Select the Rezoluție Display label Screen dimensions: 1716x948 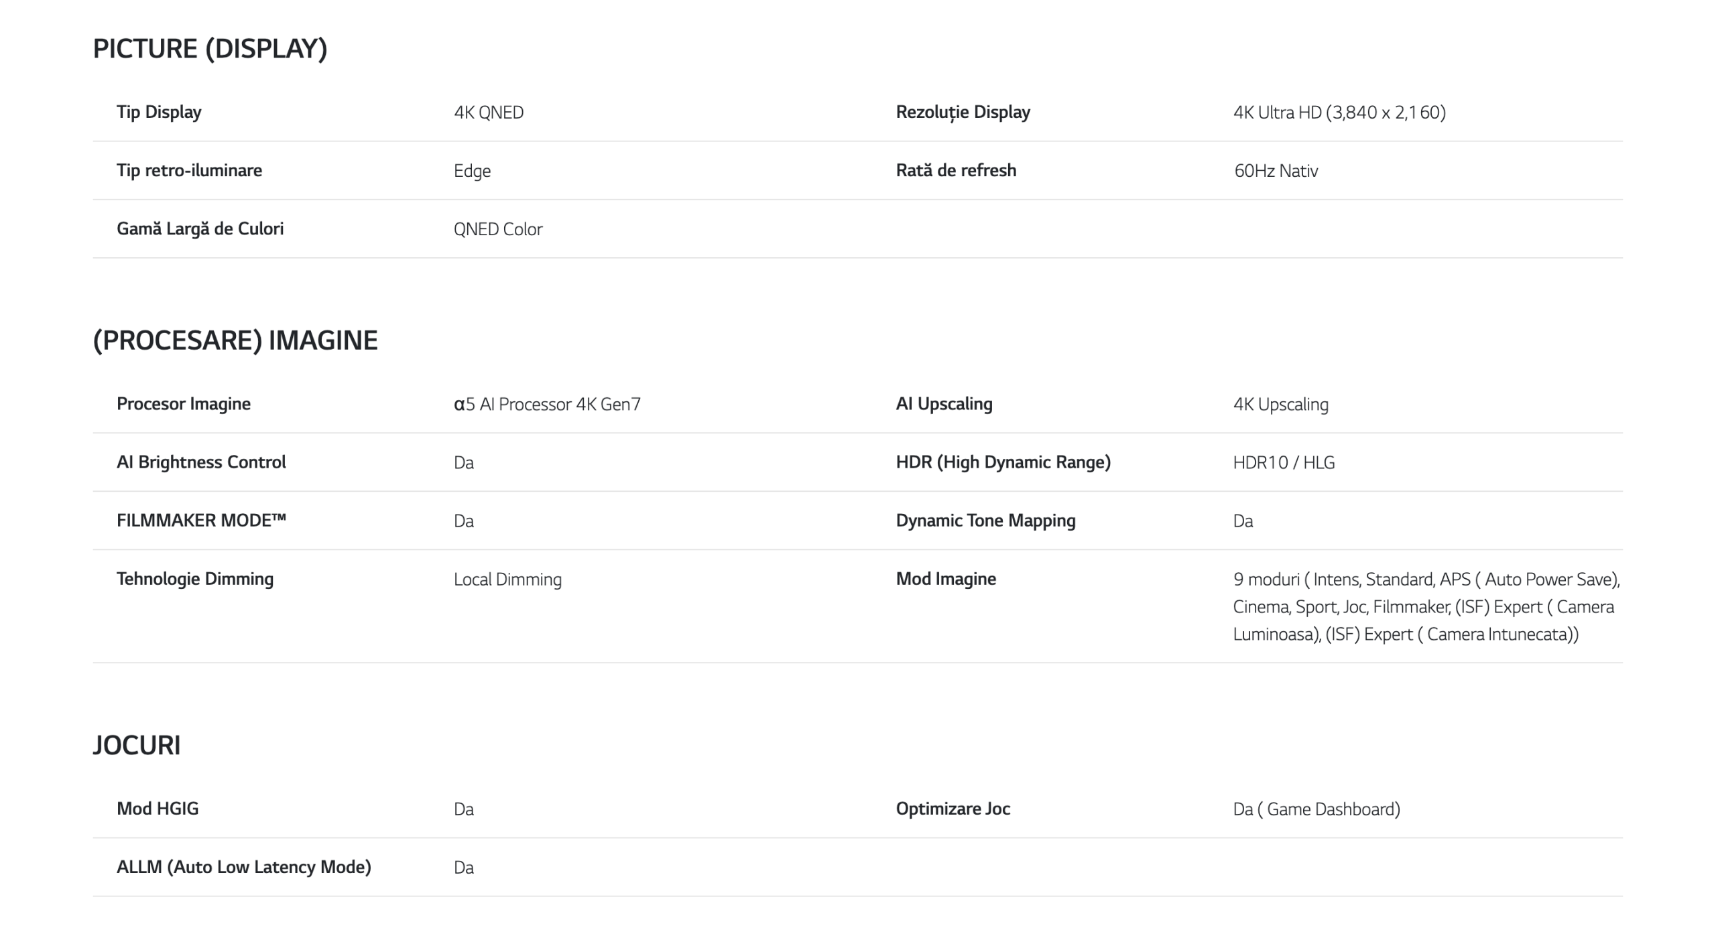[963, 112]
